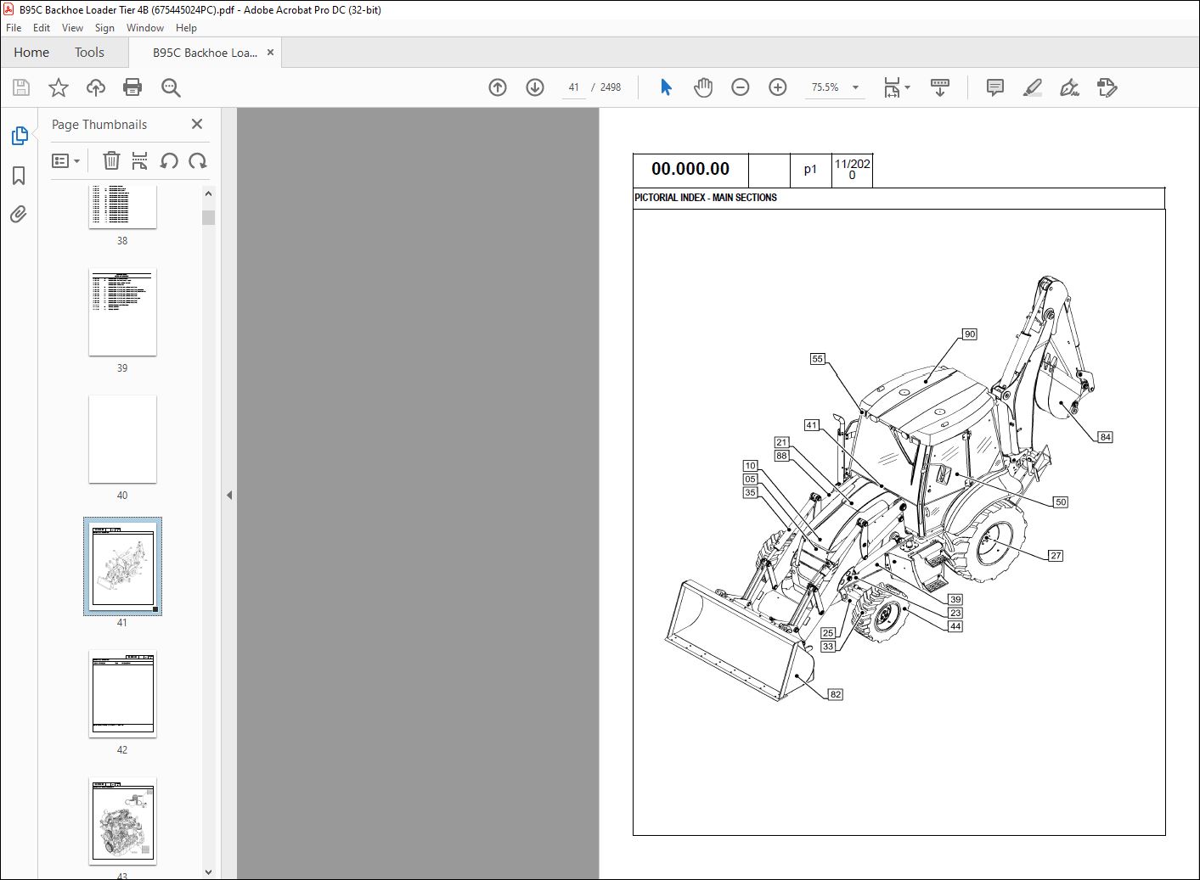Open the Sign document tool
Viewport: 1200px width, 880px height.
coord(1070,87)
